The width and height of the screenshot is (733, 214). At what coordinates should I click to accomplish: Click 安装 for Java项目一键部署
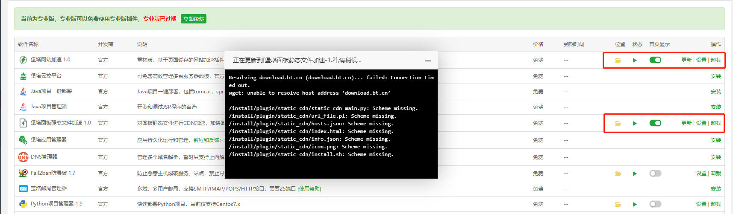716,92
